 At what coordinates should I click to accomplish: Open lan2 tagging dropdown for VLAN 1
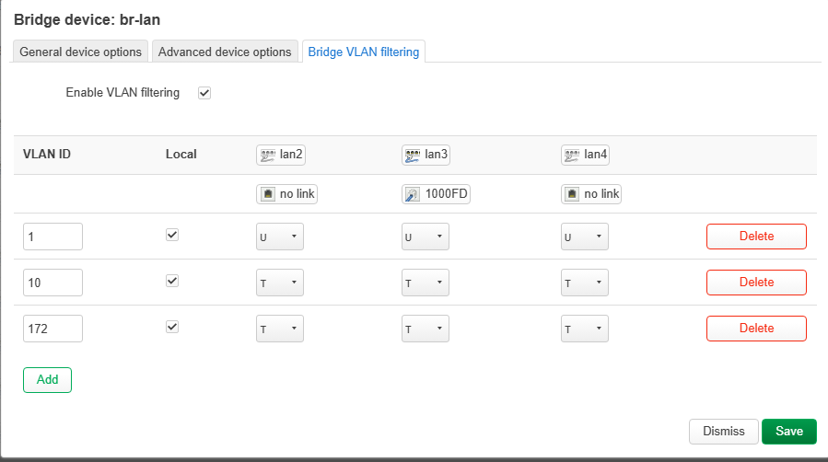pos(280,237)
